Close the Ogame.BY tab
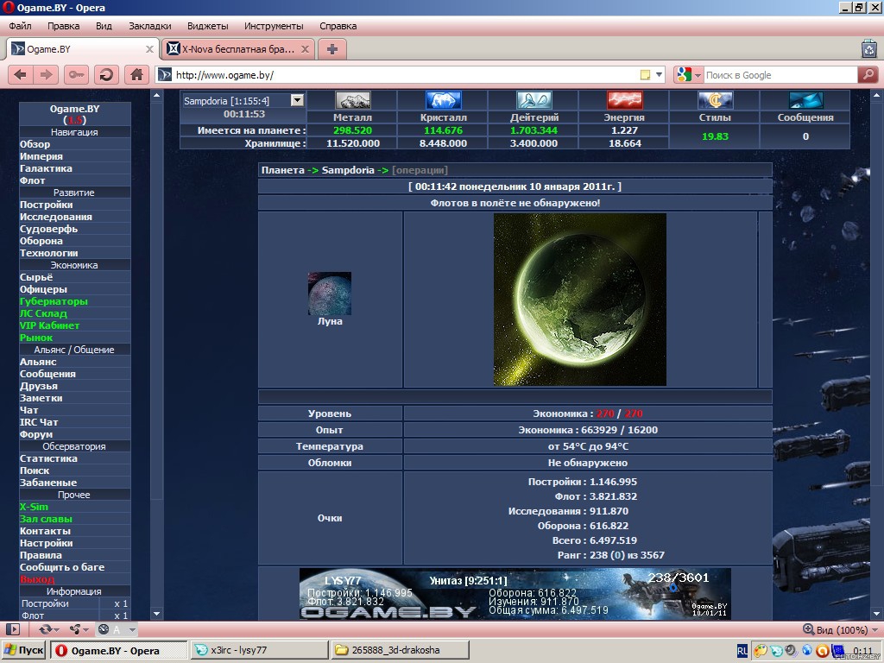Image resolution: width=884 pixels, height=663 pixels. (149, 49)
